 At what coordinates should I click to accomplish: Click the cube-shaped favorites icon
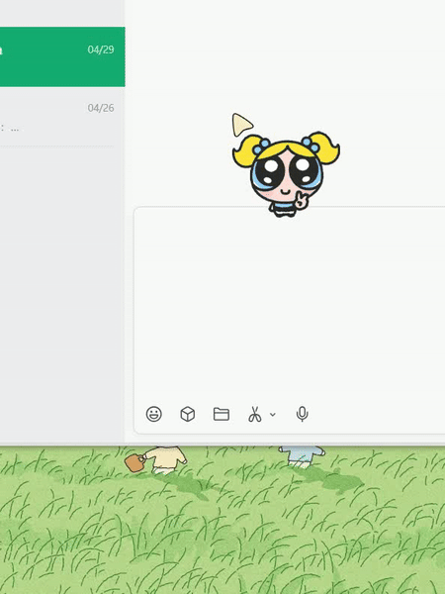188,414
